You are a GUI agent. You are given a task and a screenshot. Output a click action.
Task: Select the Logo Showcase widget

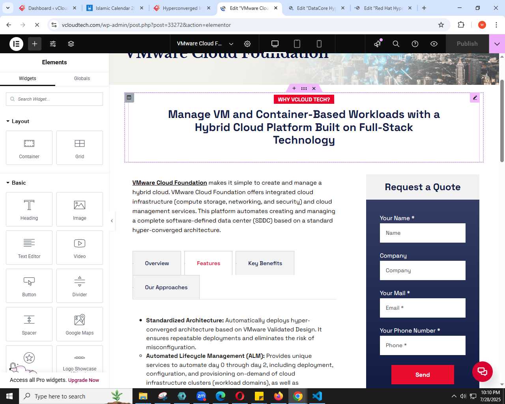(x=80, y=359)
